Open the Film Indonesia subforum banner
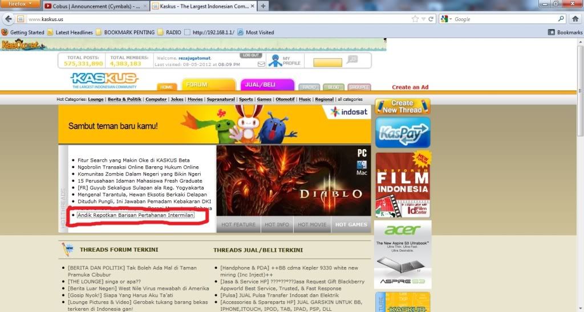The width and height of the screenshot is (584, 312). (403, 184)
